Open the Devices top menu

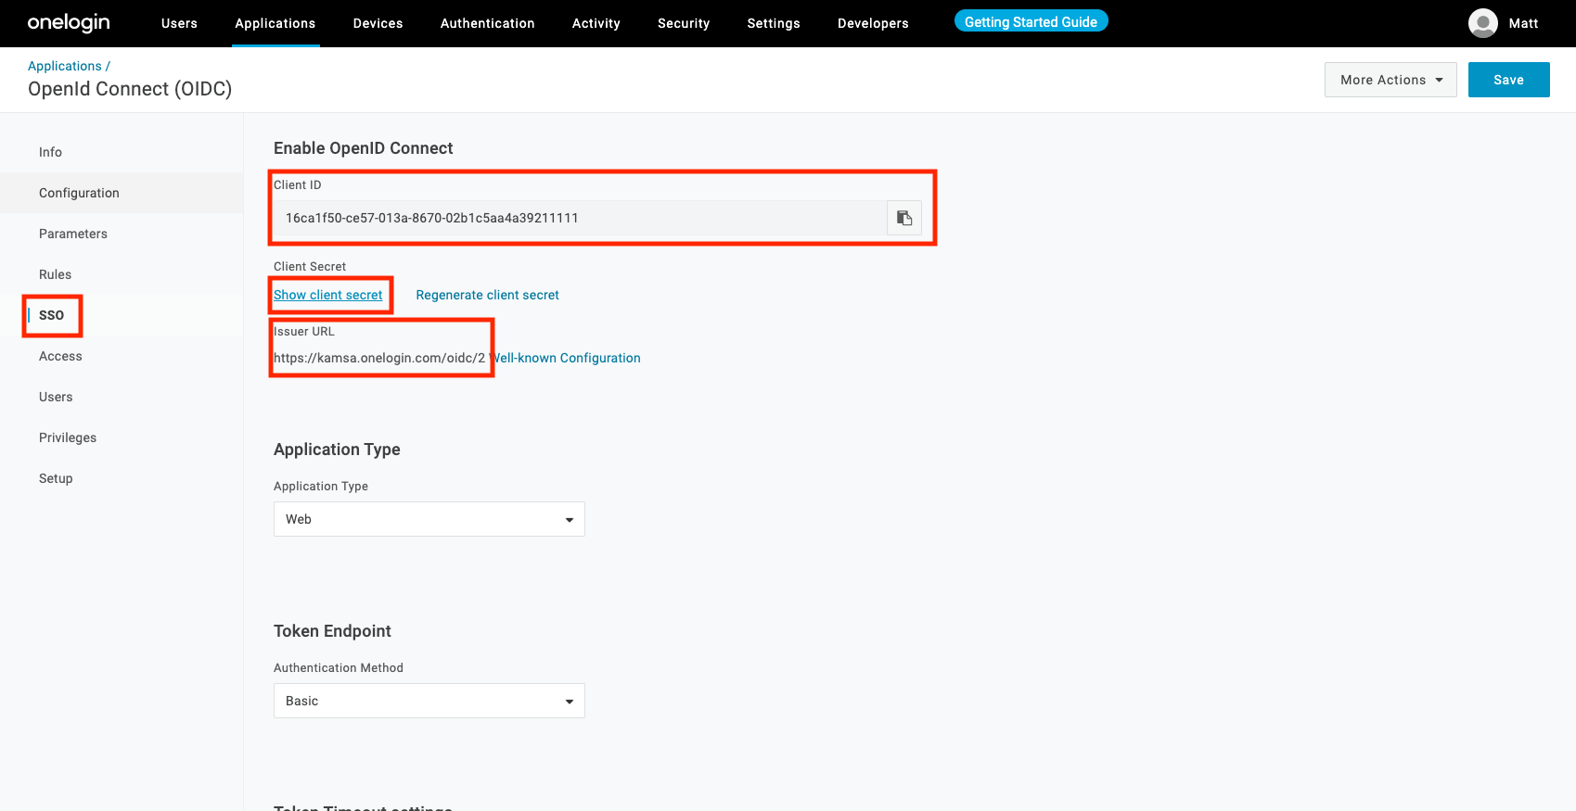(378, 23)
